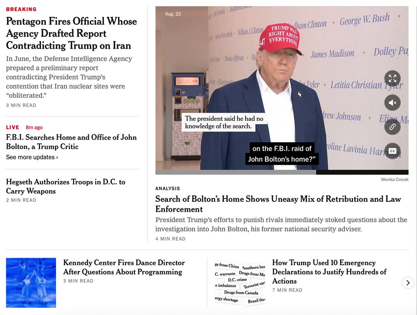This screenshot has height=315, width=417.
Task: Seek in the video progress bar
Action: (282, 172)
